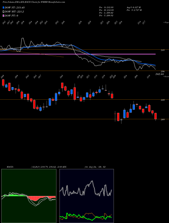Click the magenta DOW PT legend swatch
The height and width of the screenshot is (223, 169).
[x=3, y=16]
